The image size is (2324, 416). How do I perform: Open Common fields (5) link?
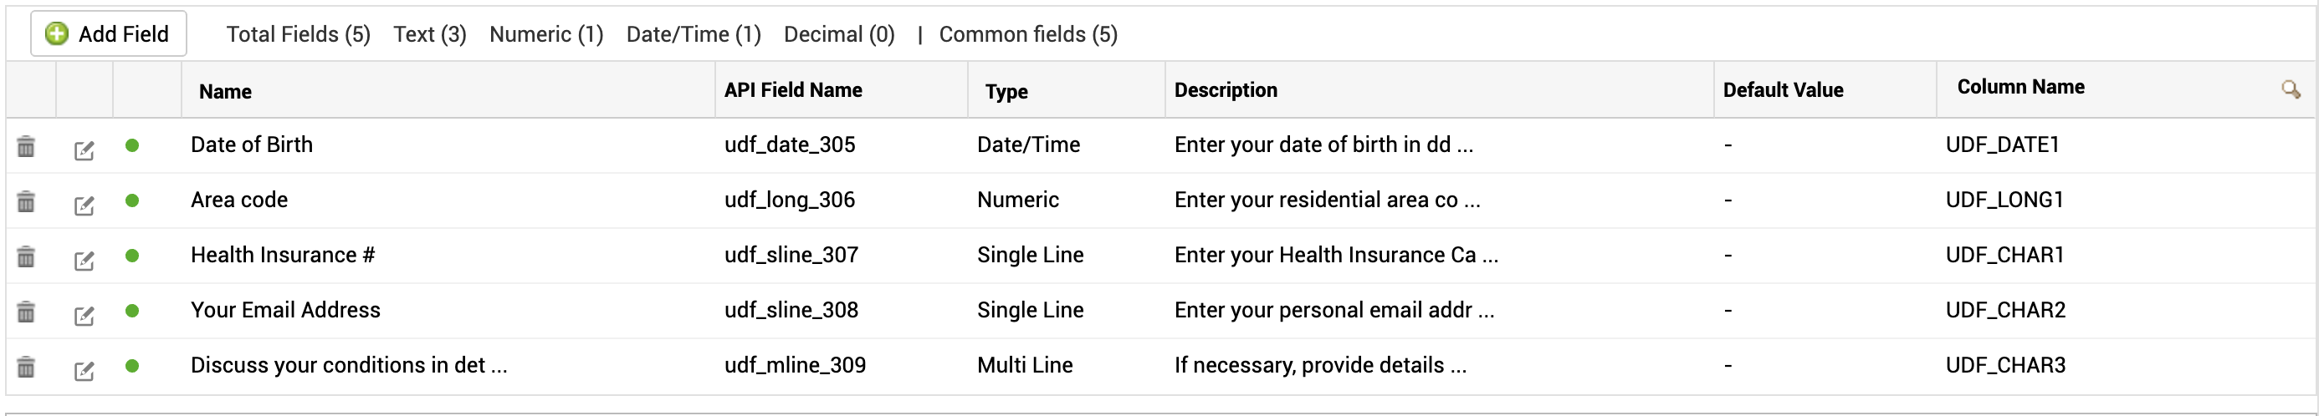tap(1027, 34)
